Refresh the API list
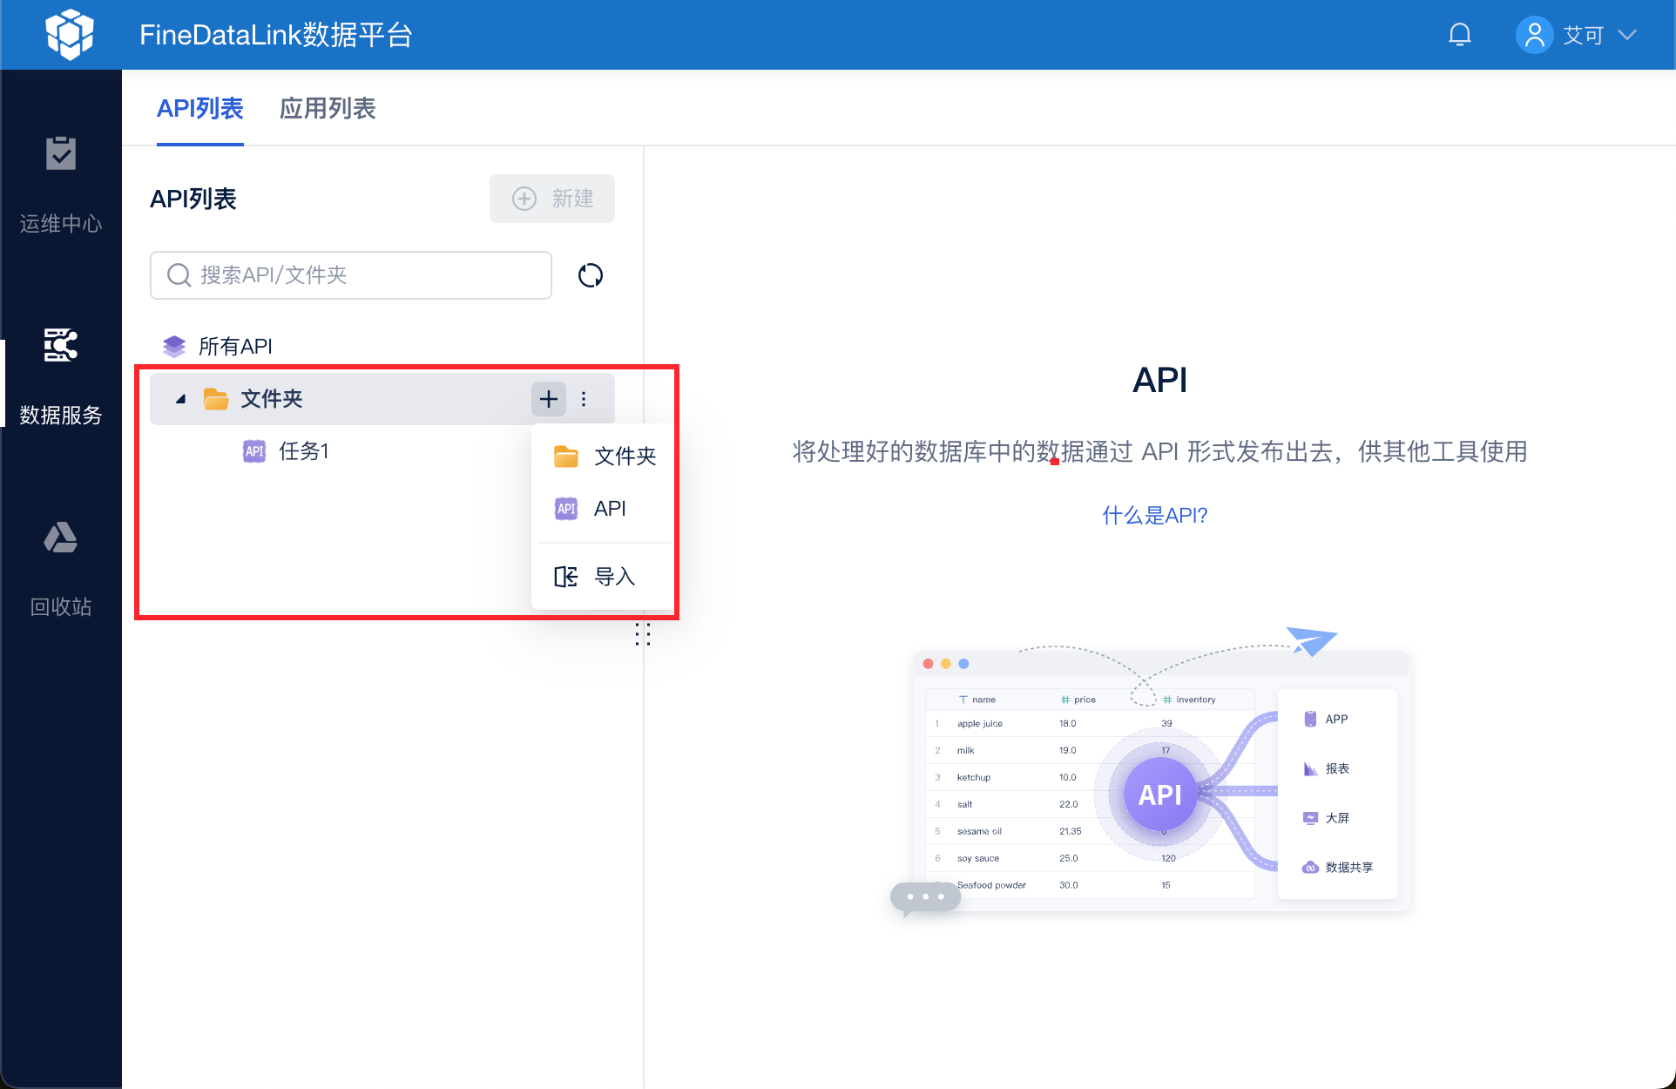 click(x=591, y=275)
